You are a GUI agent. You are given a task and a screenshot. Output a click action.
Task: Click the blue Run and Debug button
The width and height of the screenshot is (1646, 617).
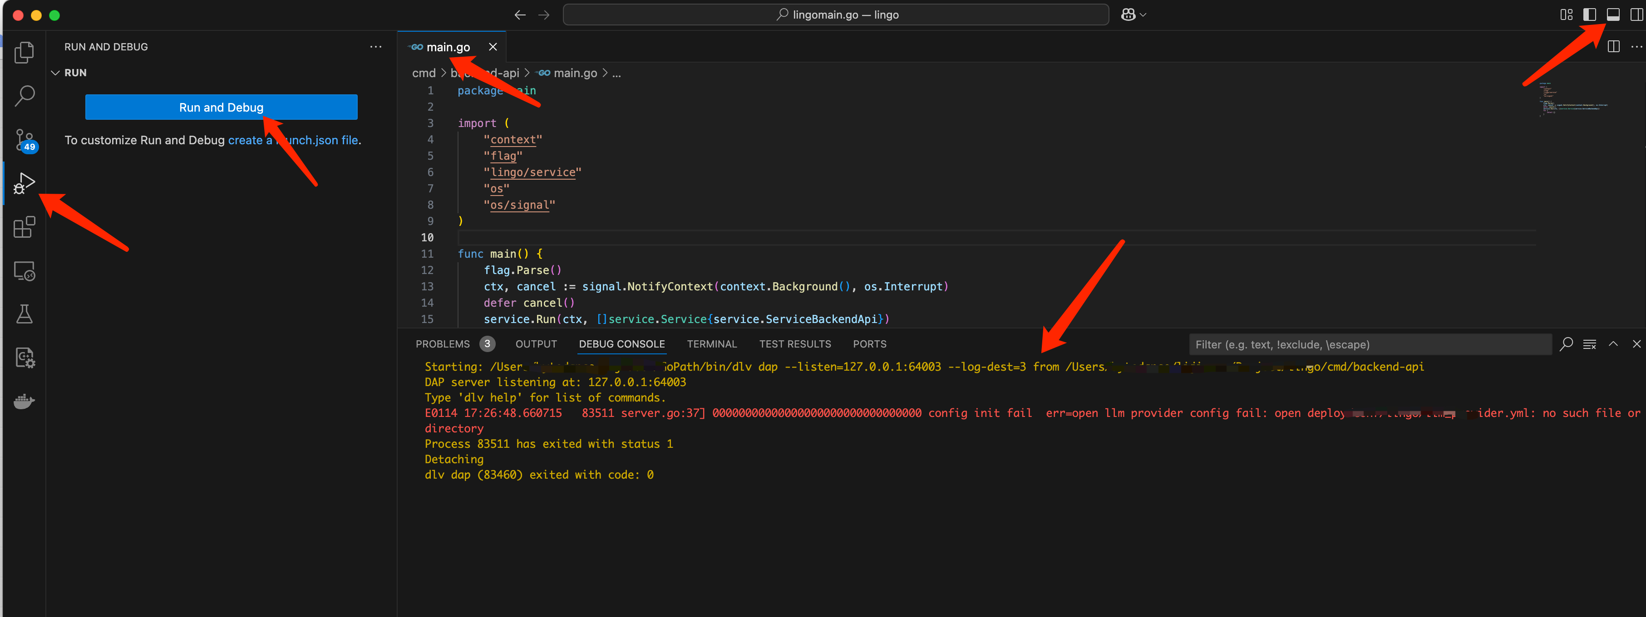click(x=221, y=108)
